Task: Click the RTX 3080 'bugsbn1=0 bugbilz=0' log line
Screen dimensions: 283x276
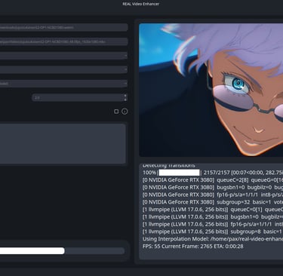Action: pyautogui.click(x=213, y=188)
